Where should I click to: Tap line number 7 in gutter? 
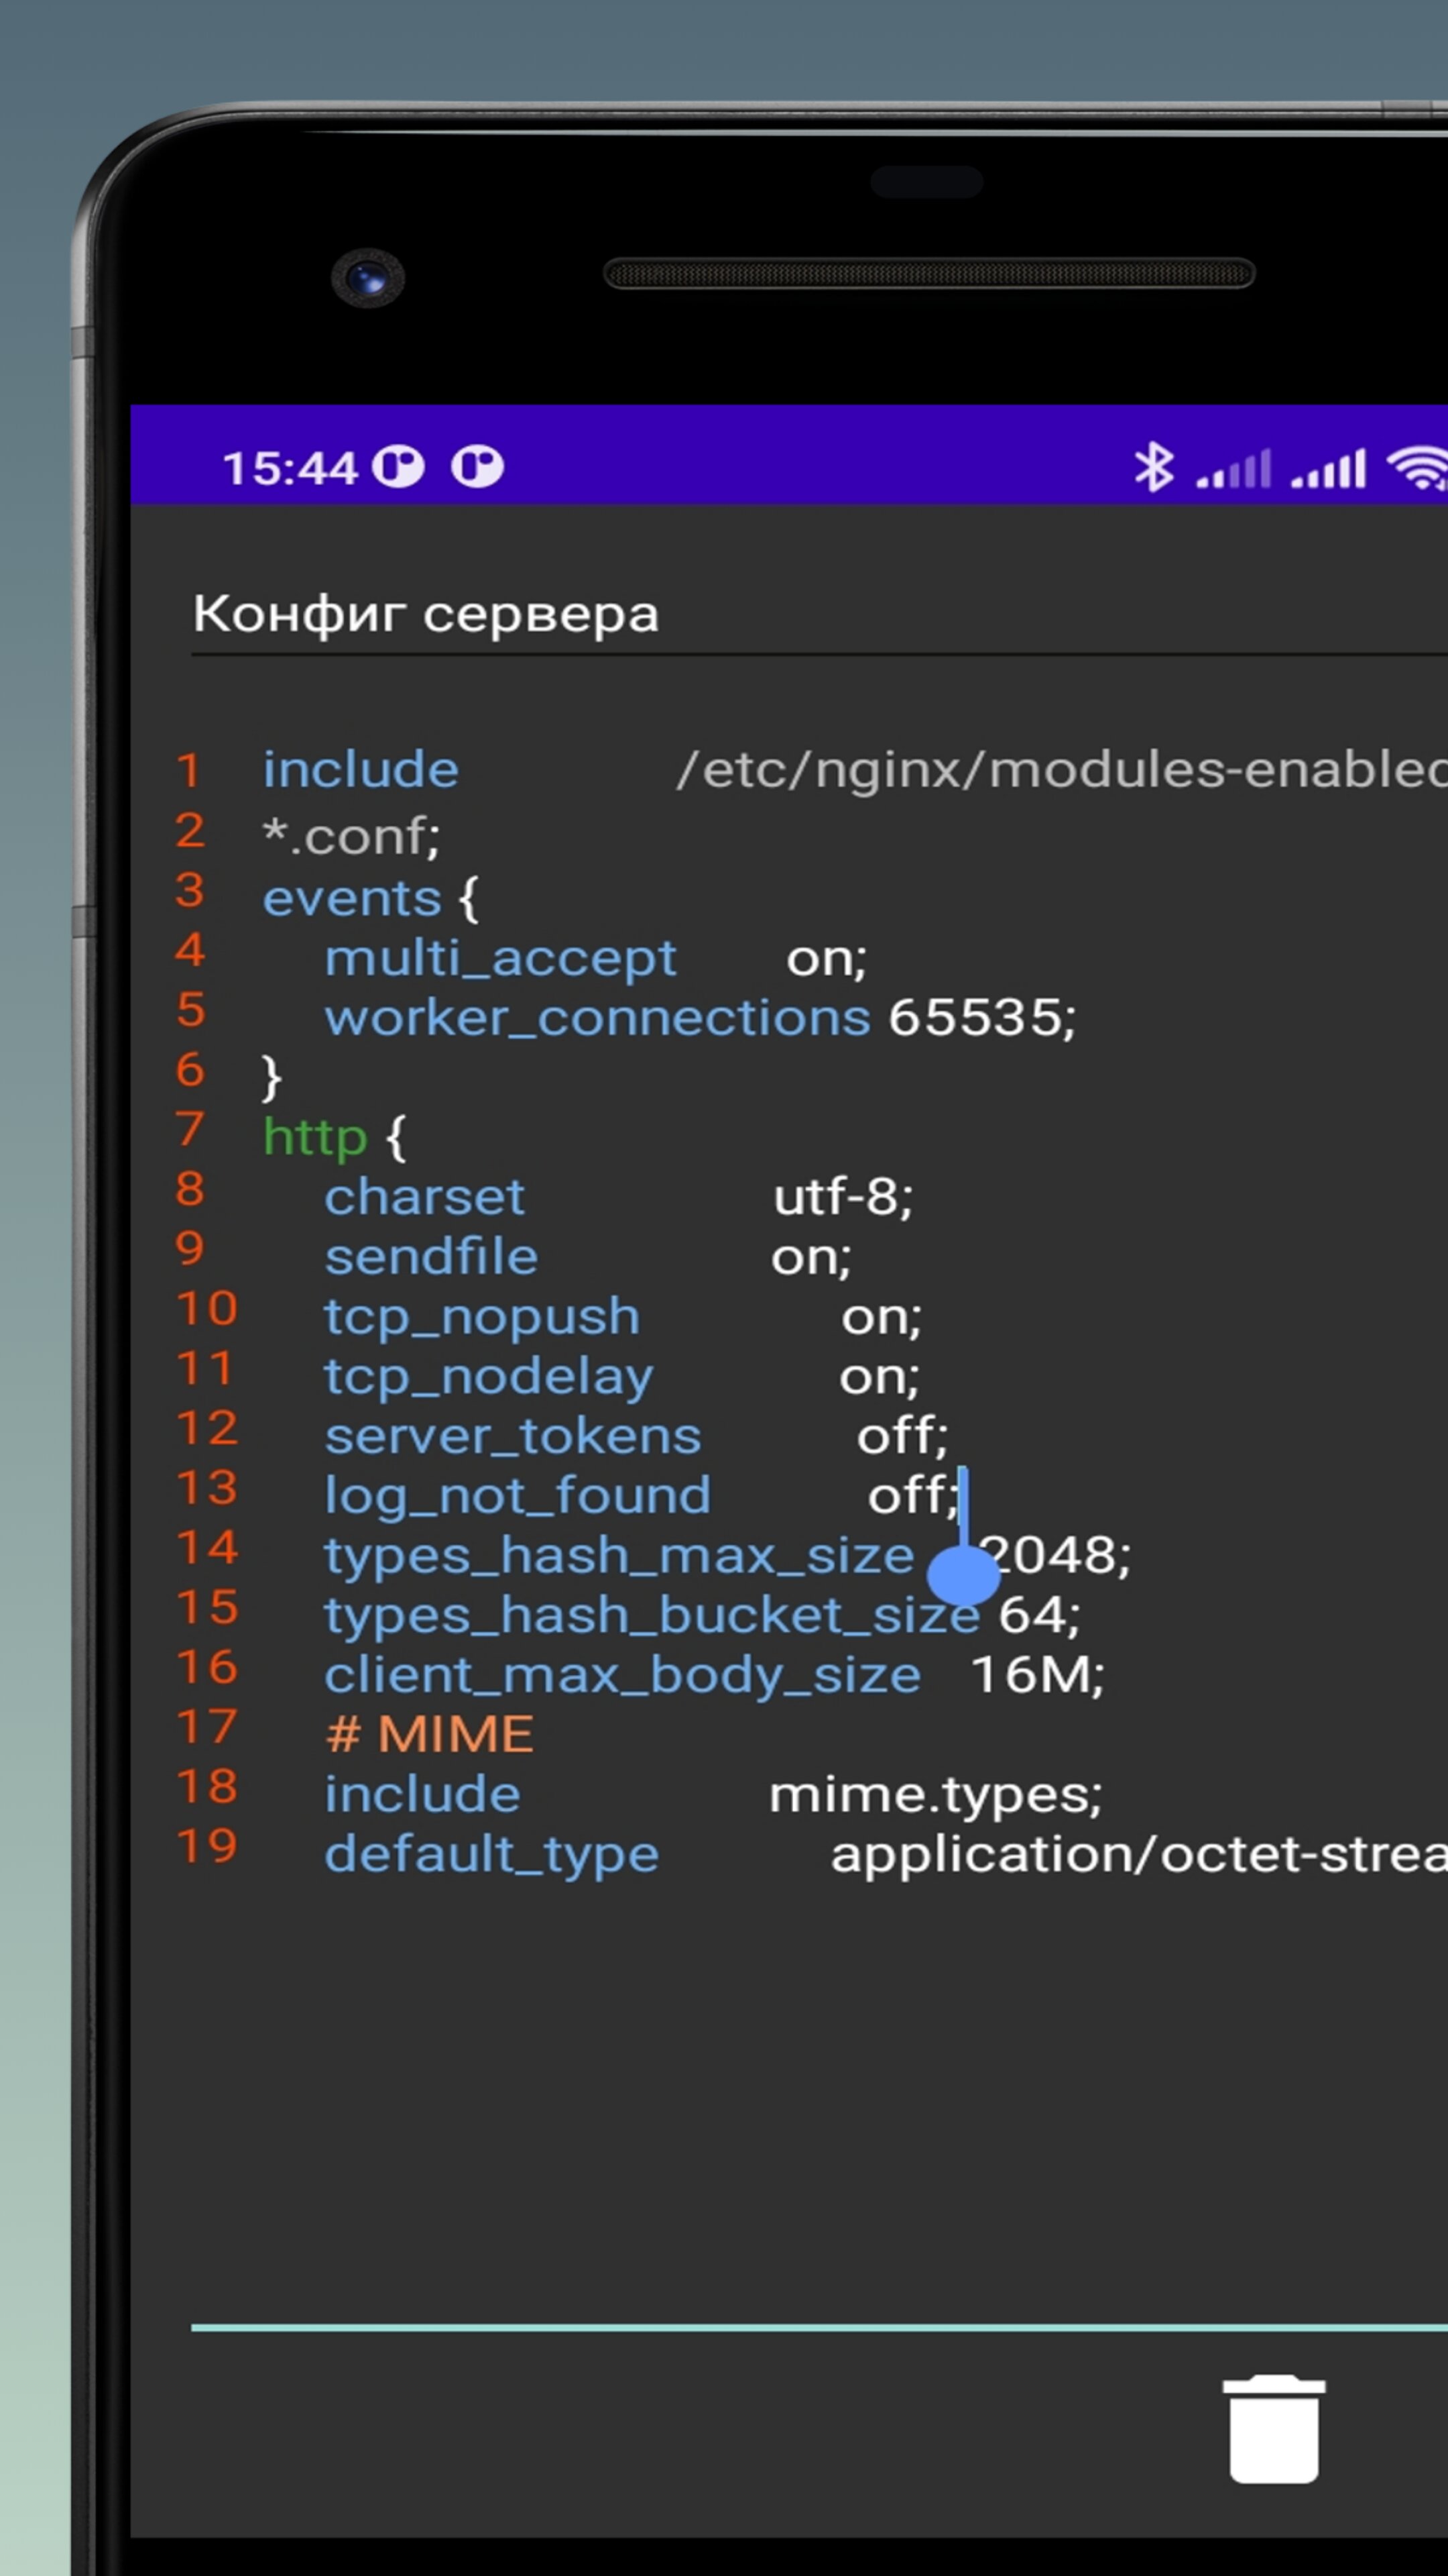pyautogui.click(x=190, y=1129)
